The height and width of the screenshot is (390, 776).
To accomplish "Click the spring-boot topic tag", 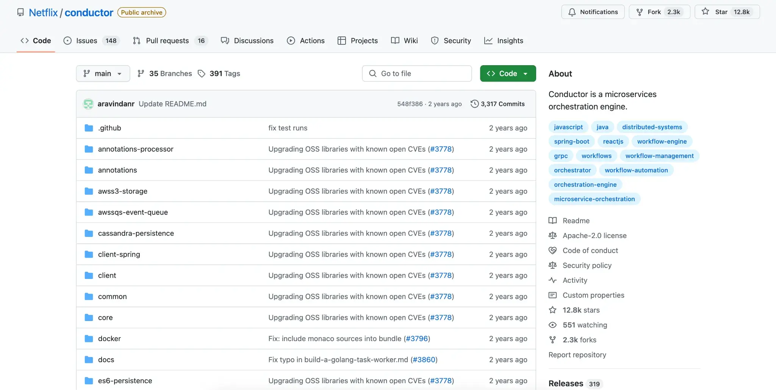I will [x=571, y=141].
